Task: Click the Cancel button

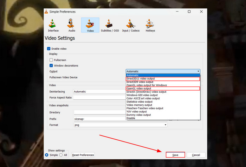Action: (196, 155)
